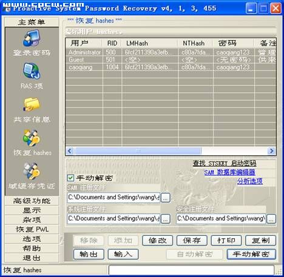Viewport: 284px width, 277px height.
Task: Click the 分析选项 link
Action: click(x=250, y=181)
